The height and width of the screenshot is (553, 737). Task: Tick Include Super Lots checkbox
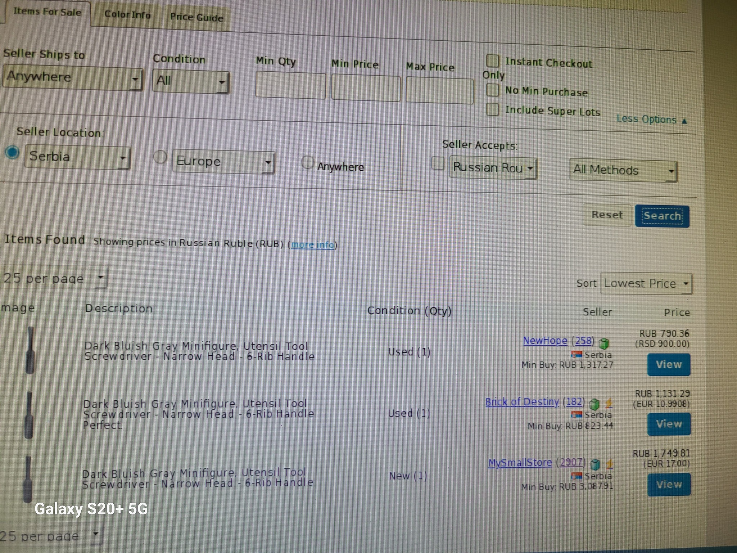click(x=492, y=109)
